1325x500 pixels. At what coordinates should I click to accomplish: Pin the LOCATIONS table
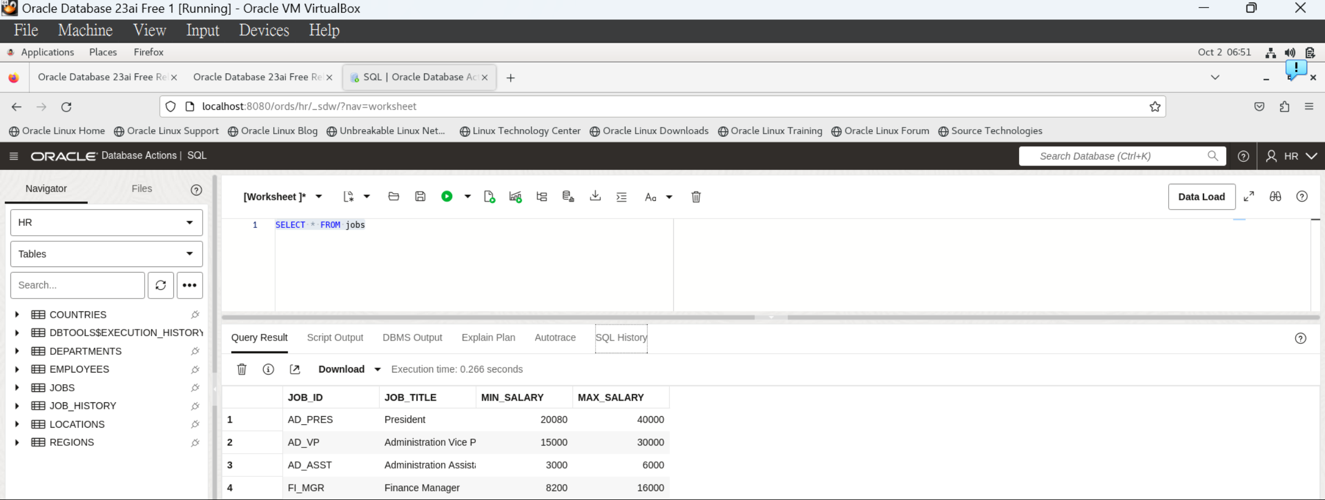click(x=195, y=424)
